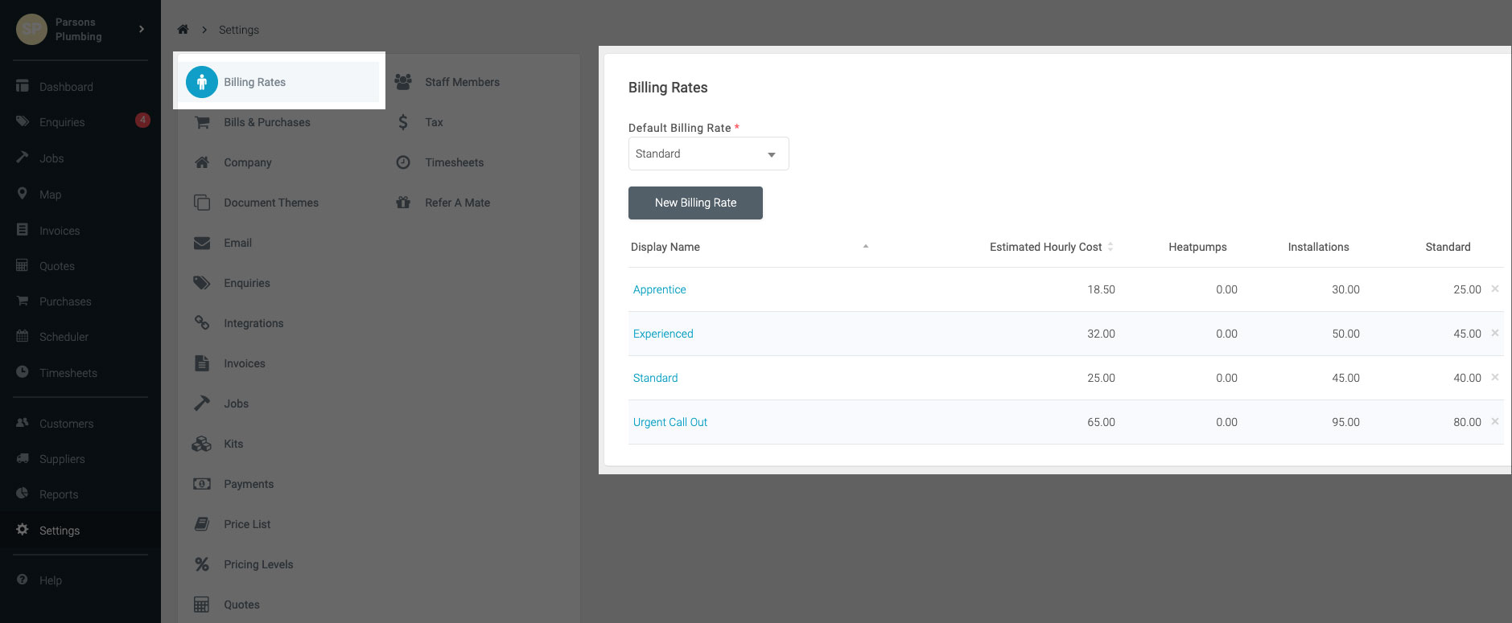Open the Experienced billing rate link
Viewport: 1512px width, 623px height.
pyautogui.click(x=663, y=334)
